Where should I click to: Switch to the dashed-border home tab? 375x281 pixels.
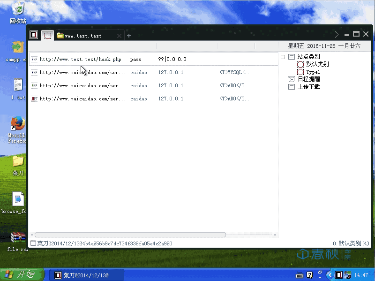point(47,35)
